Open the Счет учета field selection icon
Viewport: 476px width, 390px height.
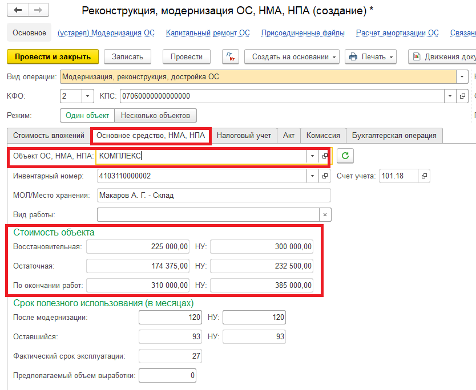(x=424, y=176)
